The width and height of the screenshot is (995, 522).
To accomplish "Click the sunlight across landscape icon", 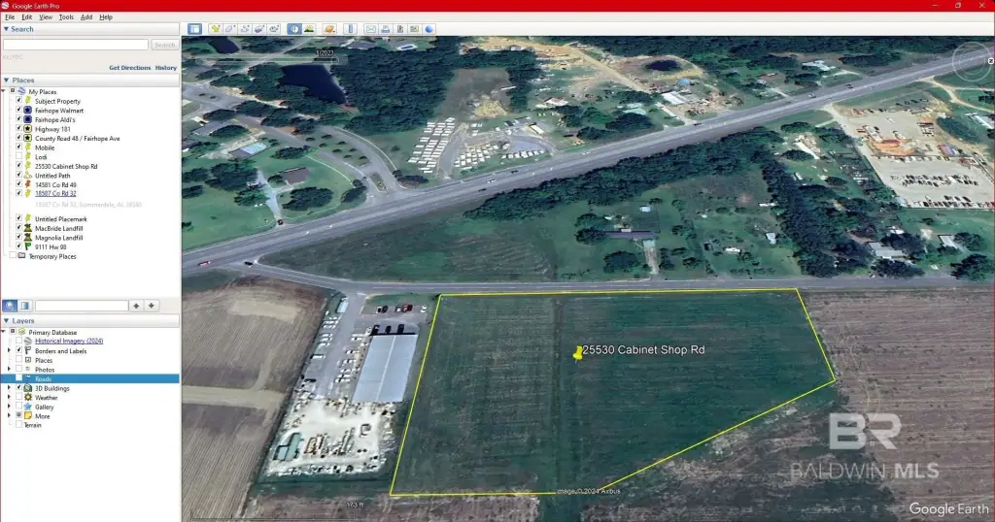I will [311, 29].
